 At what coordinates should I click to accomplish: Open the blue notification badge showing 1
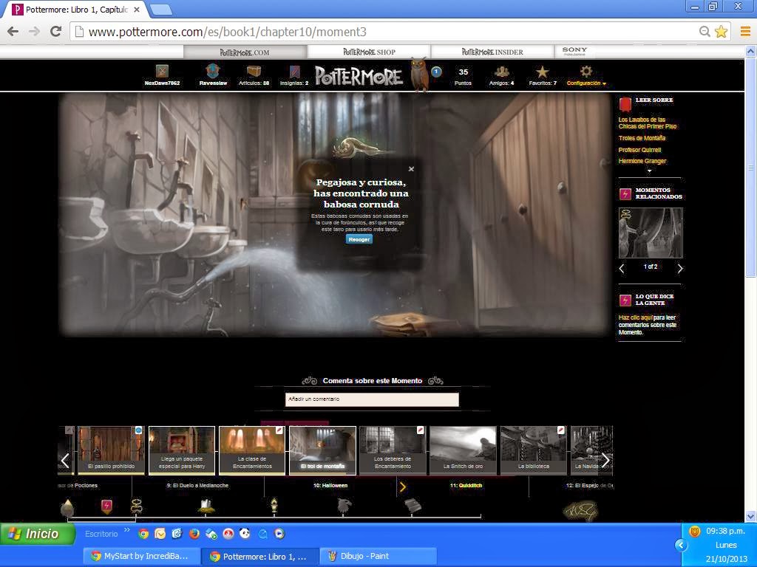[436, 72]
